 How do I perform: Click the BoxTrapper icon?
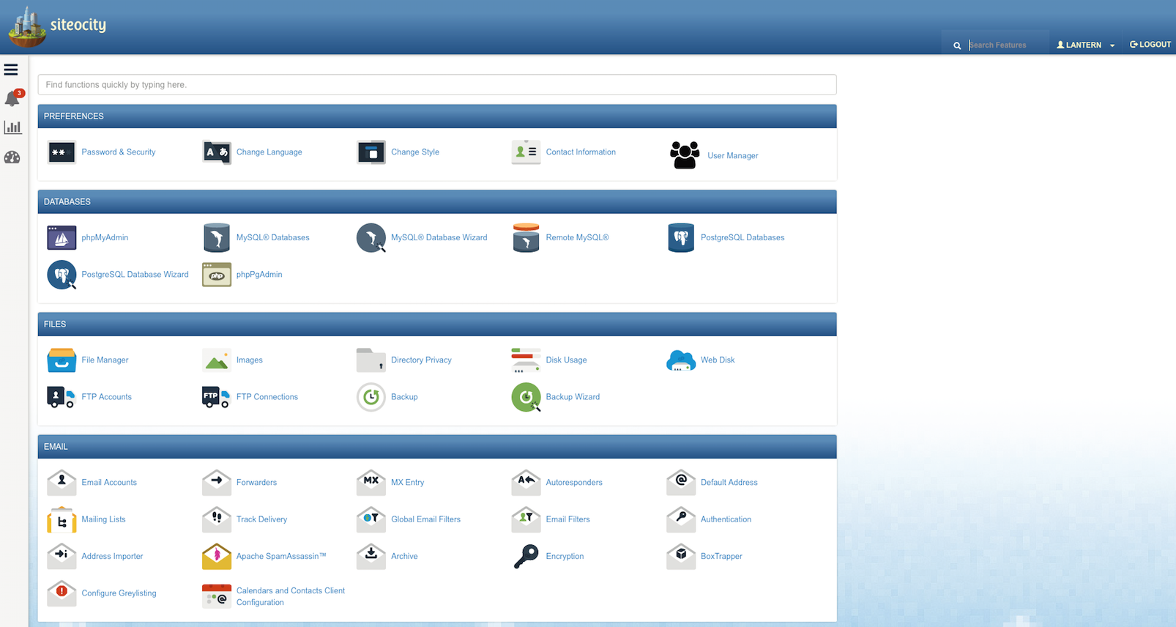point(681,557)
